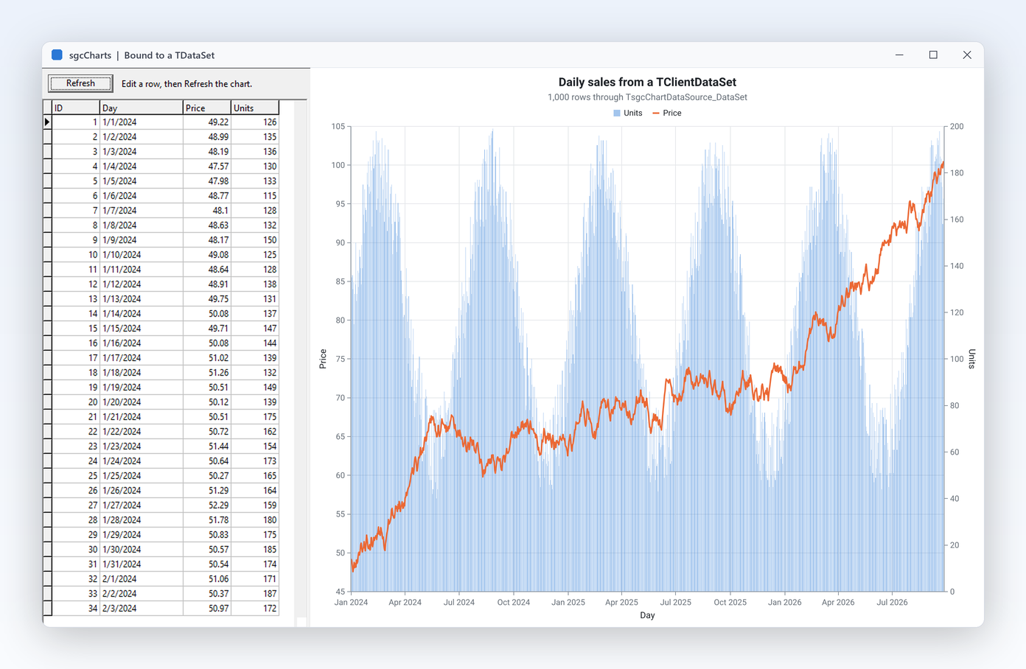The height and width of the screenshot is (669, 1026).
Task: Maximize the sgcCharts window
Action: click(933, 55)
